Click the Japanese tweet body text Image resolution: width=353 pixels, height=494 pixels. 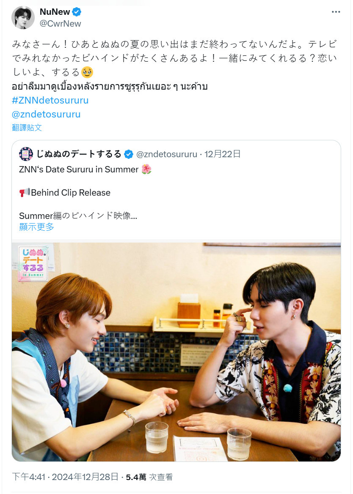pos(174,58)
